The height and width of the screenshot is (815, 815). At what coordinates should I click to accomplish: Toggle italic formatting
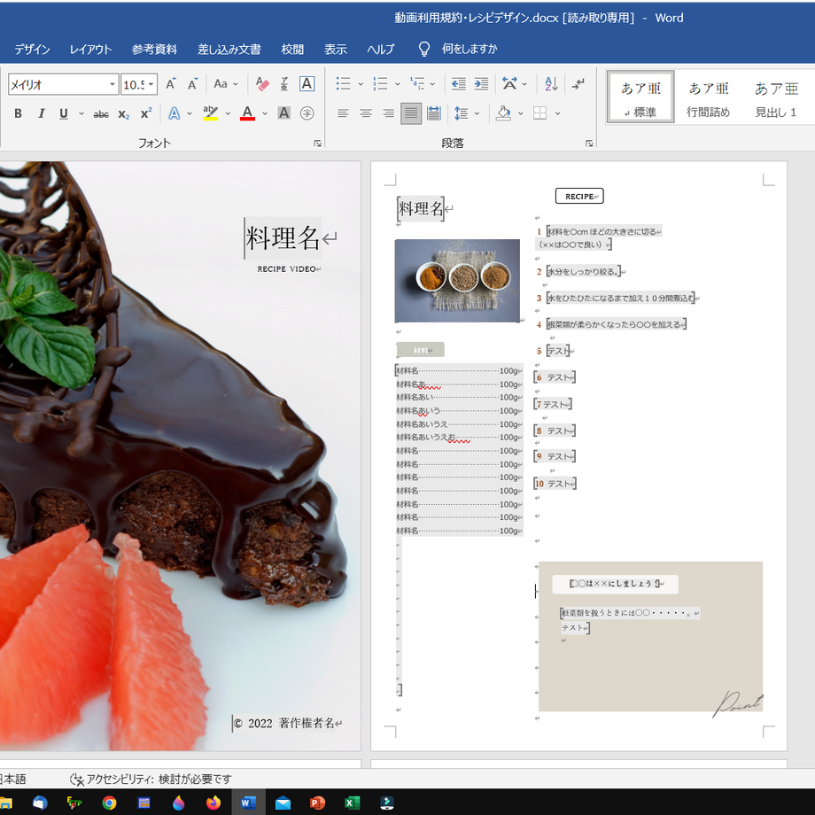tap(41, 113)
